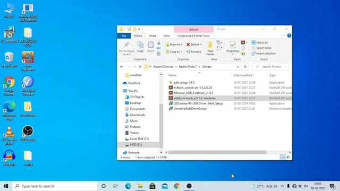Click Xiaomi Devices in the address path
The width and height of the screenshot is (340, 191).
point(163,67)
